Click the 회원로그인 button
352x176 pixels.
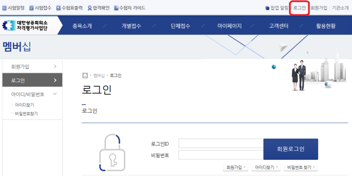(291, 149)
